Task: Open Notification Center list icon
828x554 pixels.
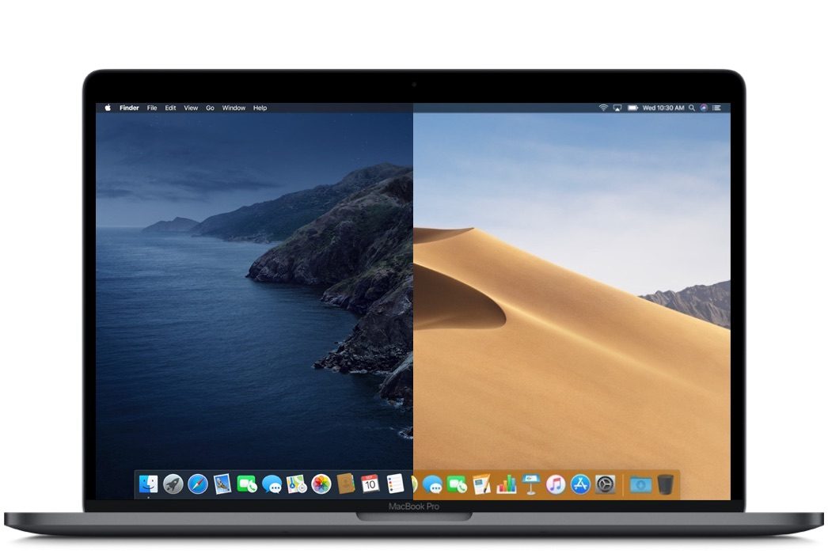Action: coord(716,108)
